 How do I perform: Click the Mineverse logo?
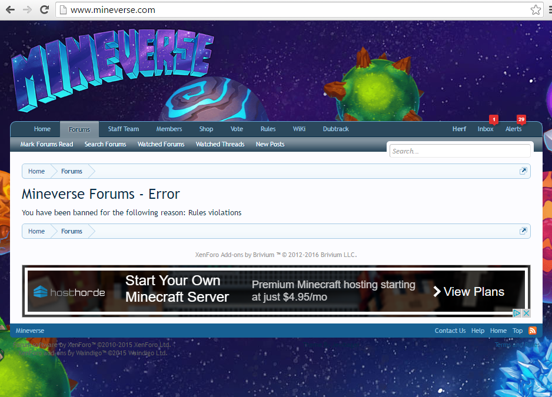112,69
